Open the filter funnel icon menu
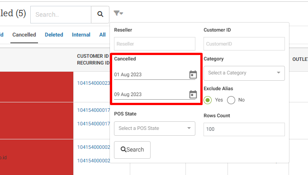The width and height of the screenshot is (308, 175). point(118,14)
